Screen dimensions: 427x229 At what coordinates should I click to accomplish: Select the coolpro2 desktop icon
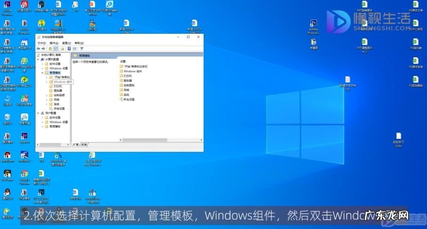[24, 157]
